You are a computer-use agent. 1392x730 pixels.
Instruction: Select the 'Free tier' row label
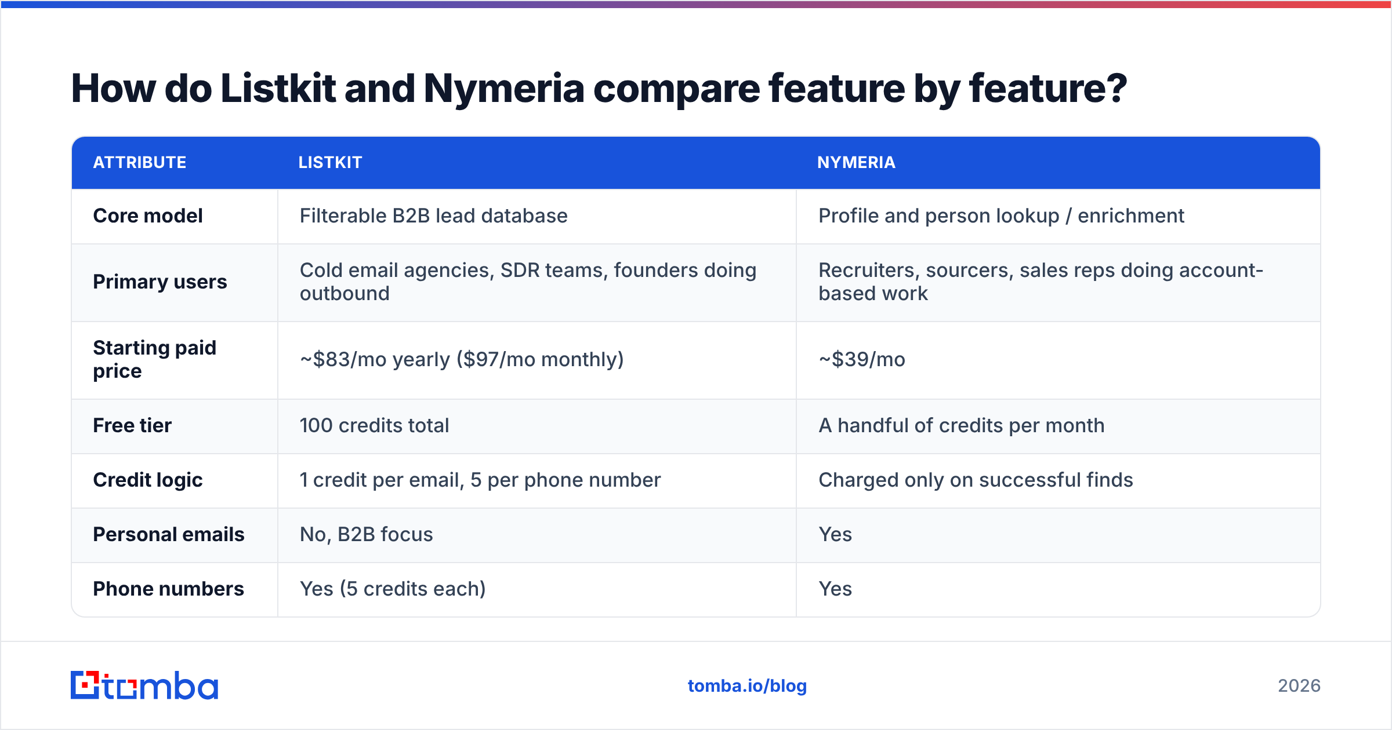pos(132,426)
